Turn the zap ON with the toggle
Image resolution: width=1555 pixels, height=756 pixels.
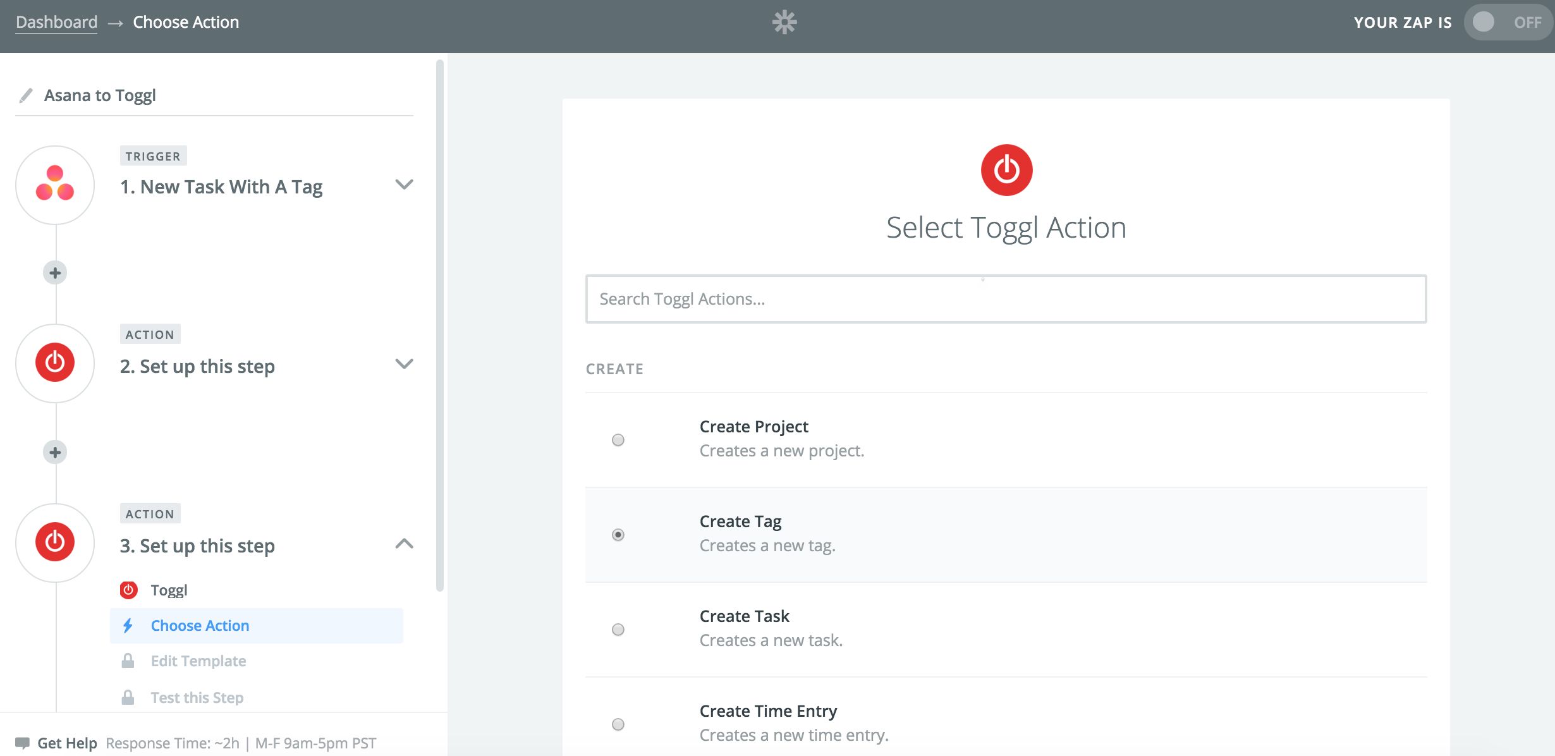click(x=1508, y=22)
